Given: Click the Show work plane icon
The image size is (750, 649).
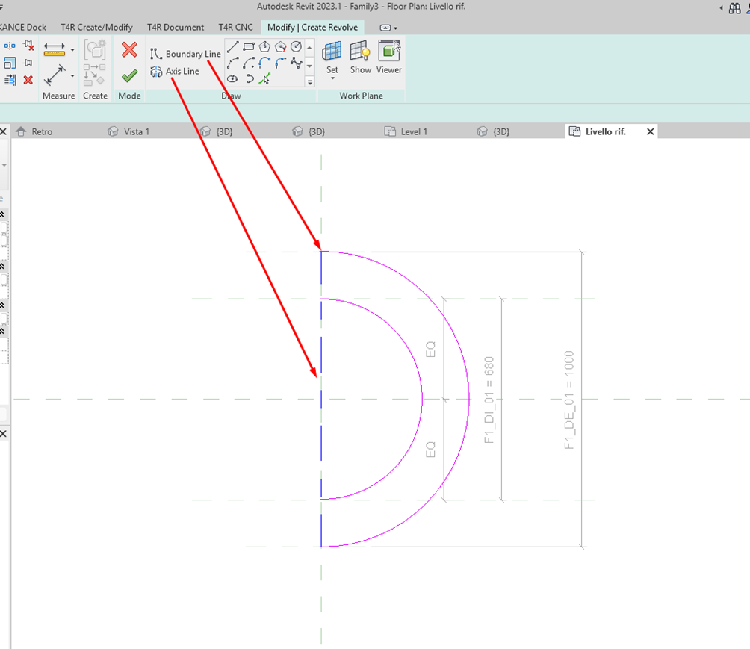Looking at the screenshot, I should (360, 51).
